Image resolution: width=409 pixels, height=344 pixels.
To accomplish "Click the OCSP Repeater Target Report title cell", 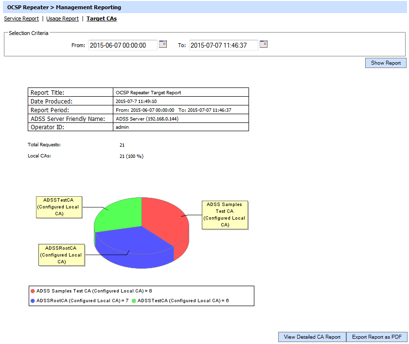I will [180, 92].
